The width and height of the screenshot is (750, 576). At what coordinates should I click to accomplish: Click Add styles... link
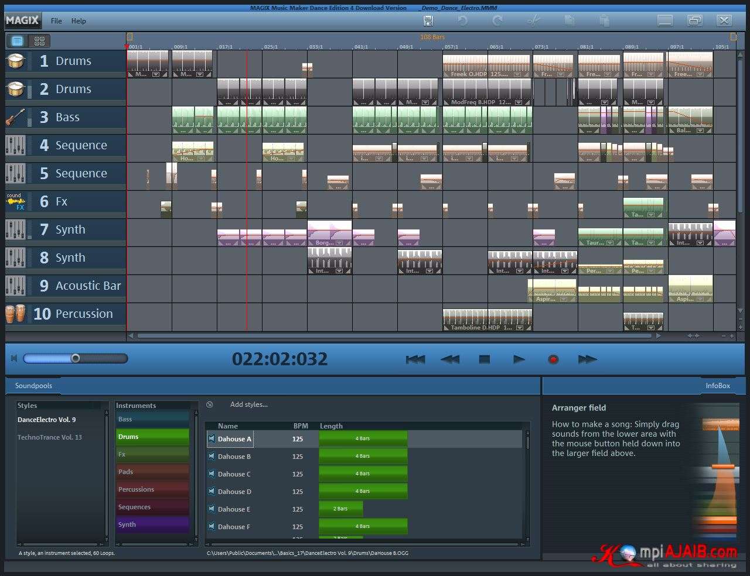click(249, 404)
